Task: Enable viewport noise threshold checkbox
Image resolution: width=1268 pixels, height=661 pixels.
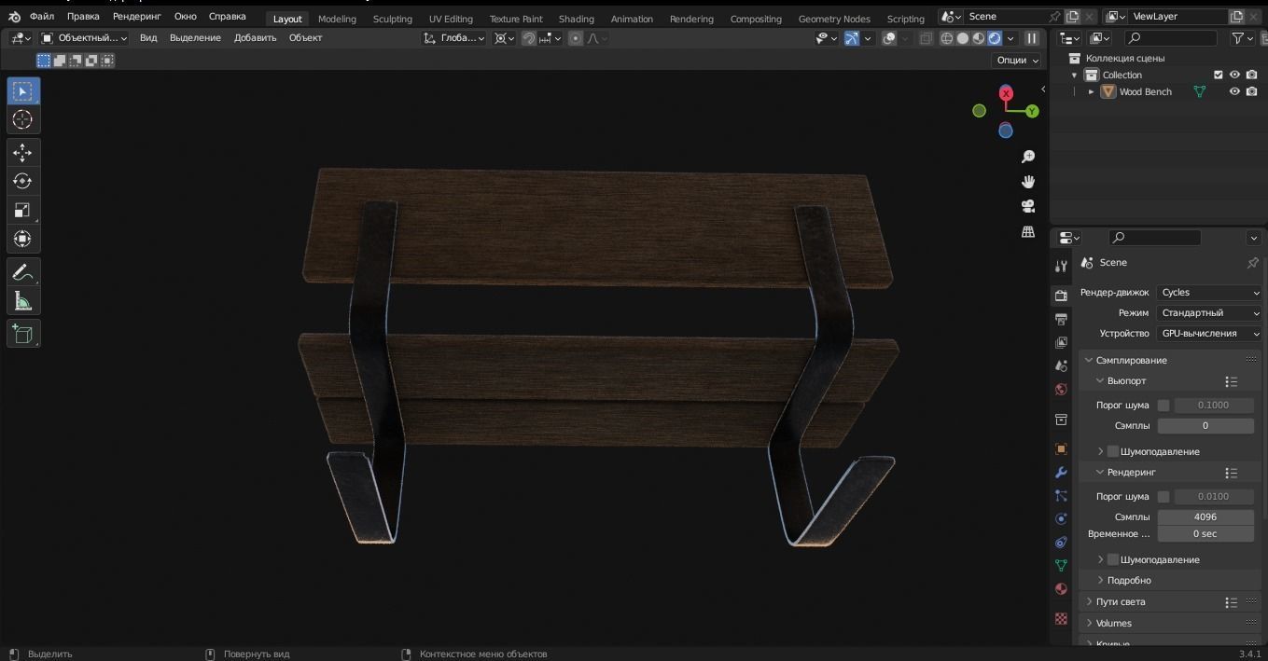Action: [1163, 406]
